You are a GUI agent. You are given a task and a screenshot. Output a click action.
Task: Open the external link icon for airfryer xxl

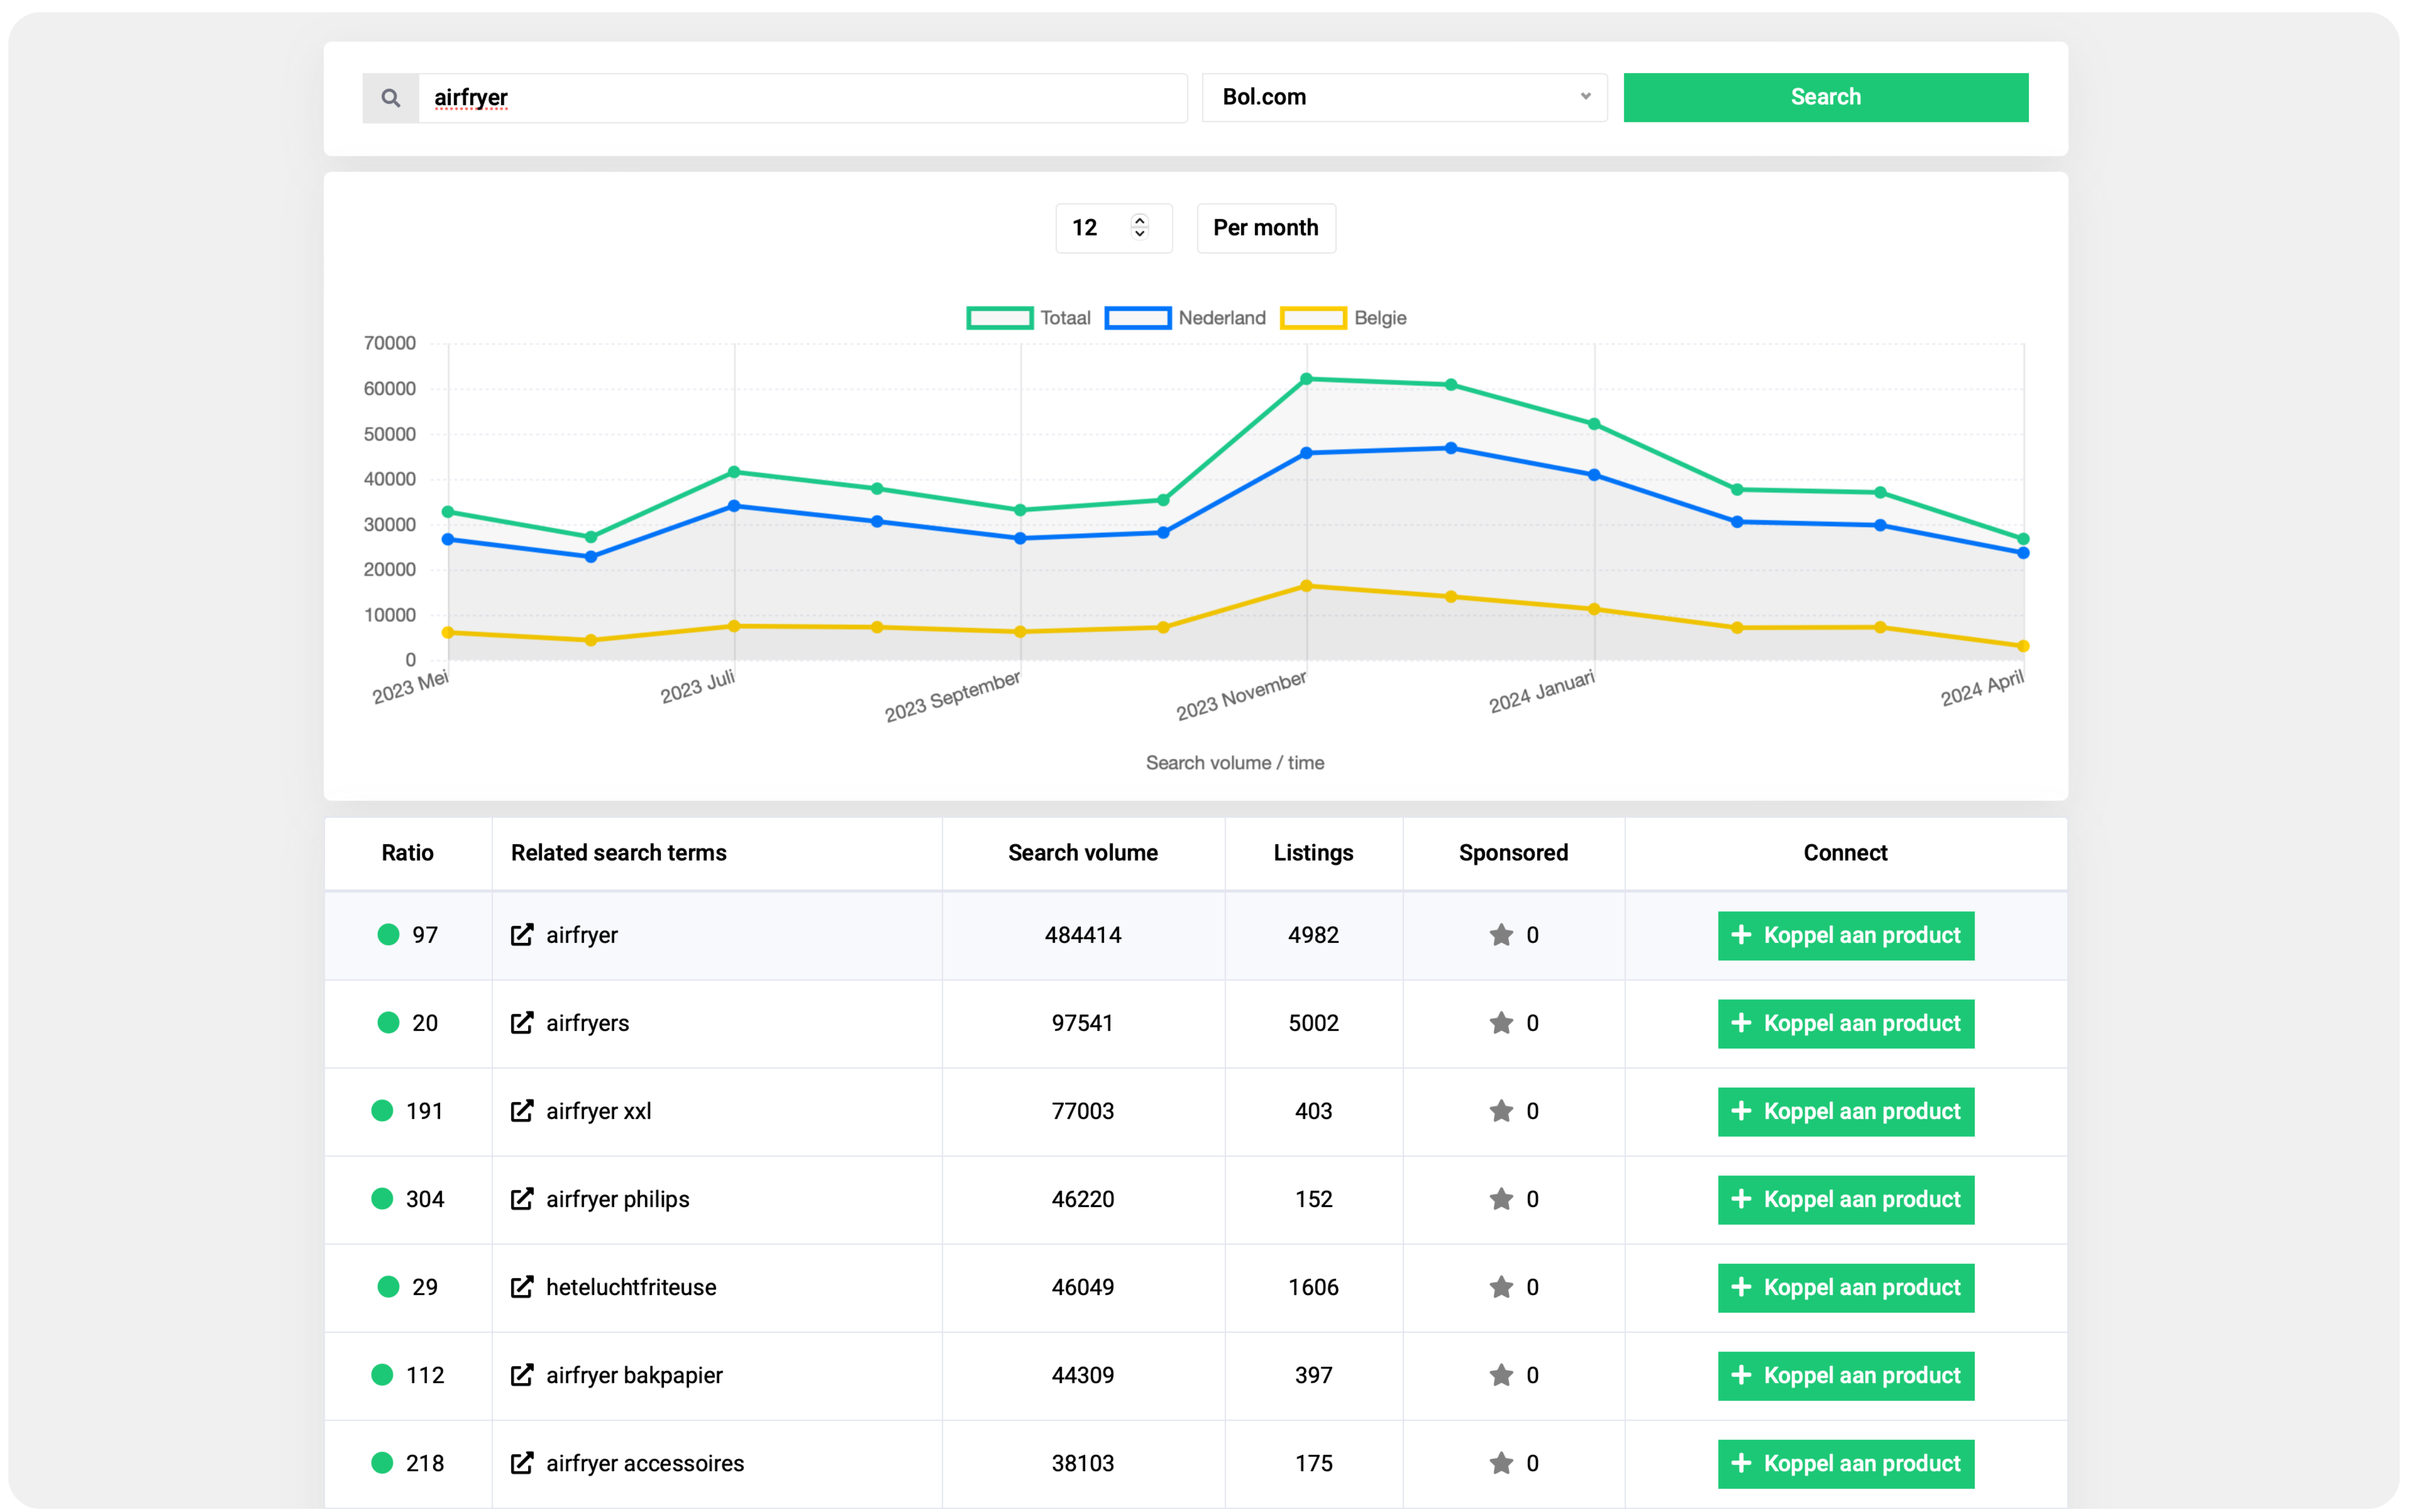[522, 1111]
